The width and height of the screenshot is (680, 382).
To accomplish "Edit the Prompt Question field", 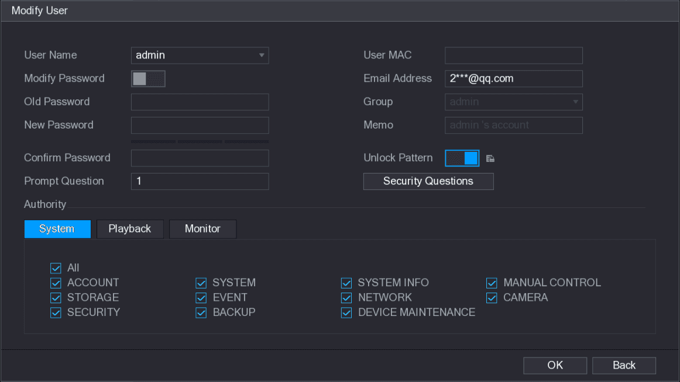I will tap(200, 181).
